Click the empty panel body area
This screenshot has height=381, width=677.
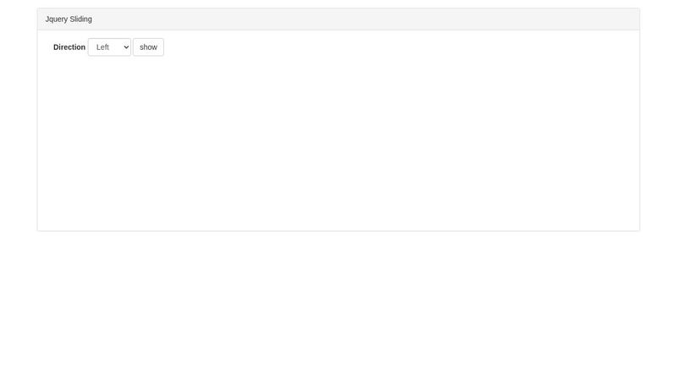[x=338, y=144]
